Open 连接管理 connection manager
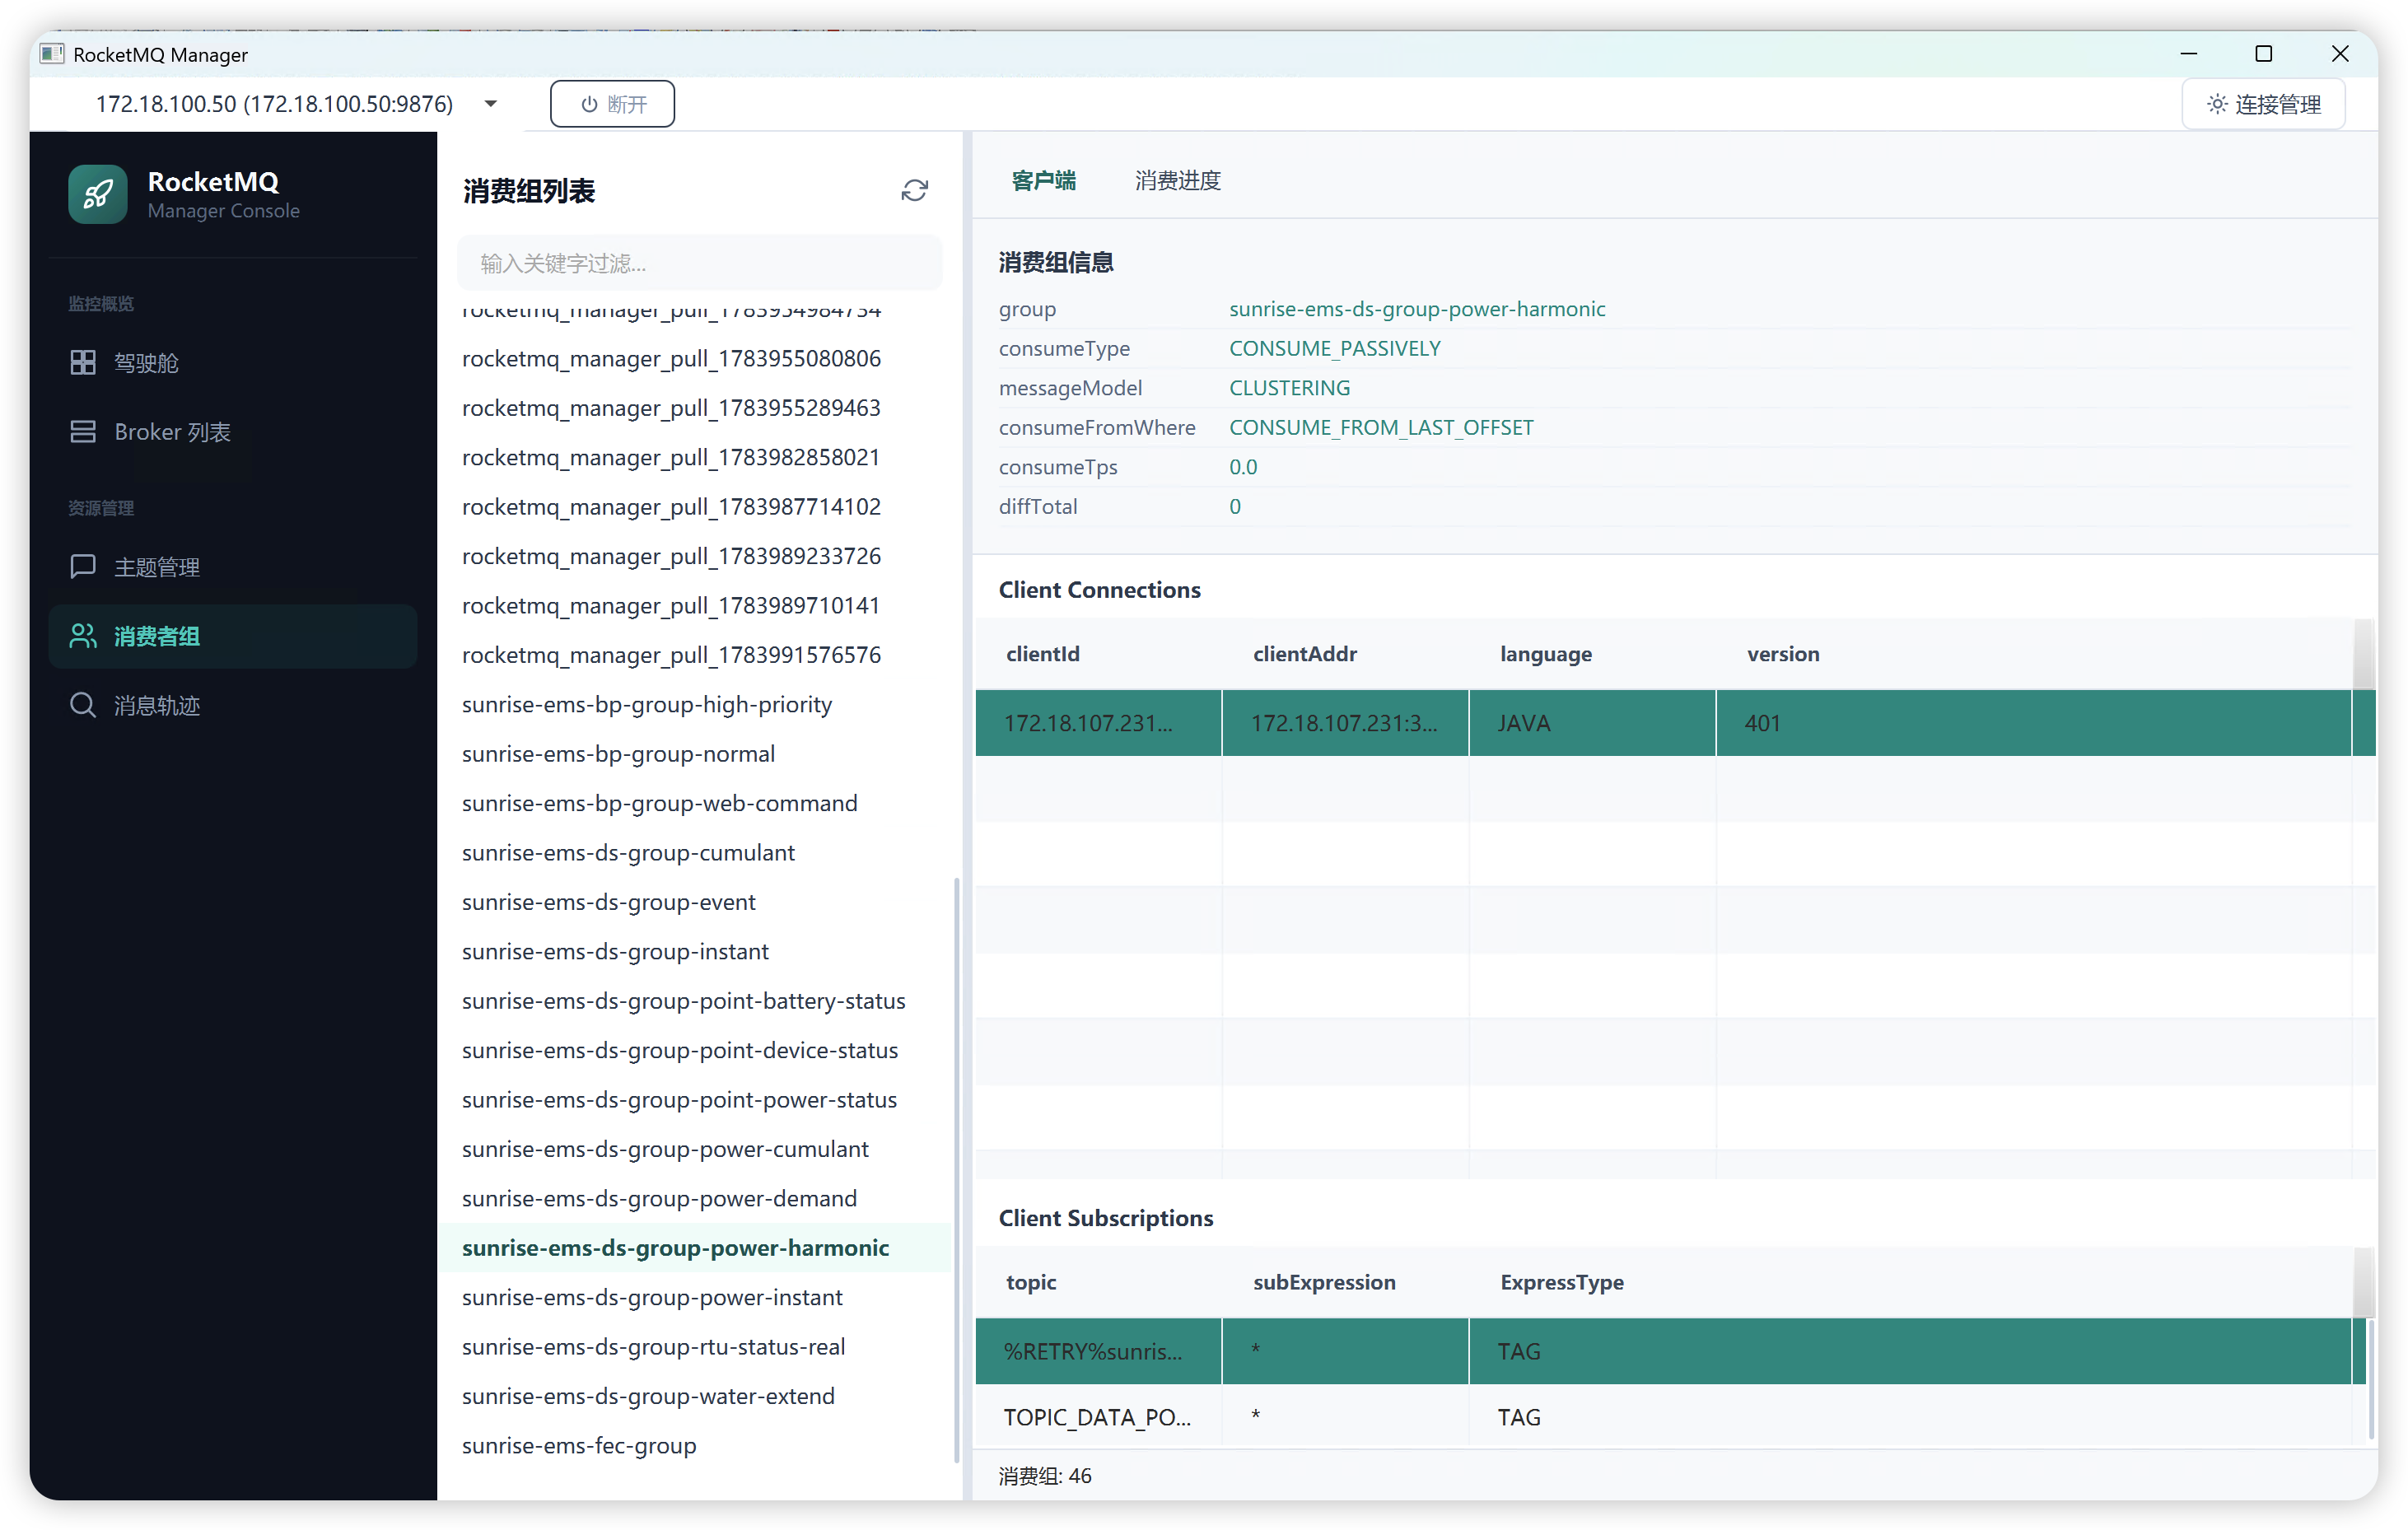Image resolution: width=2408 pixels, height=1530 pixels. [x=2263, y=104]
